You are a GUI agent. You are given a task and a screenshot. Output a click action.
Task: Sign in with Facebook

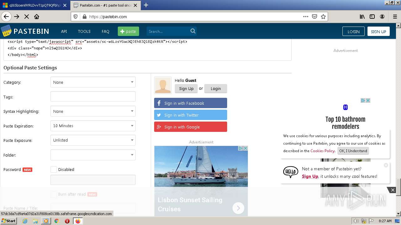tap(190, 103)
